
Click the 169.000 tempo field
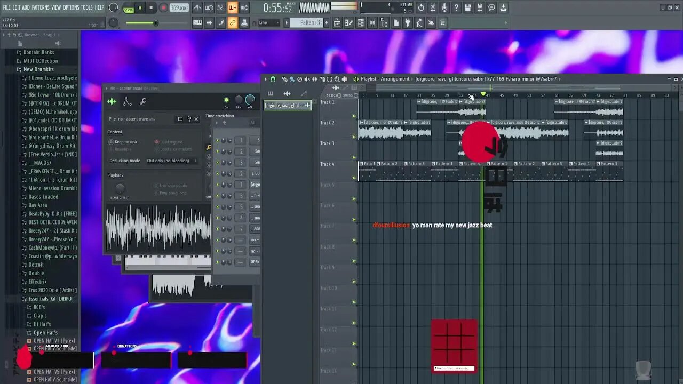179,8
